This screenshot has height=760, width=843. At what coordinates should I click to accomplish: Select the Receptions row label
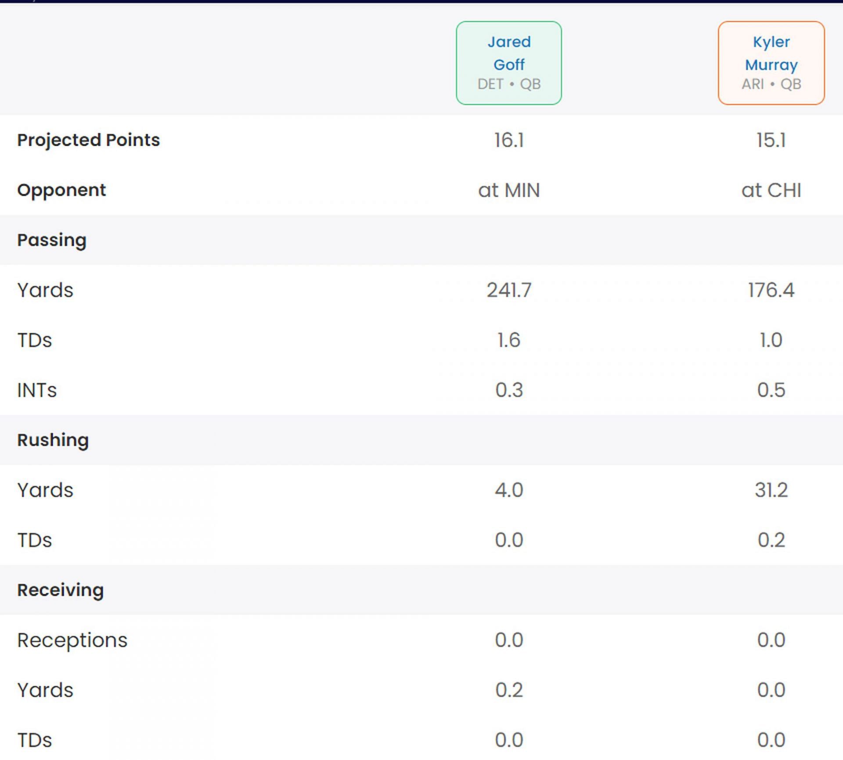point(72,640)
